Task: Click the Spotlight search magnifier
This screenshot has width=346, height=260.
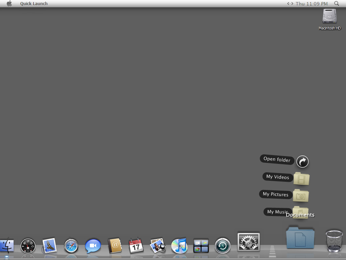Action: 337,3
